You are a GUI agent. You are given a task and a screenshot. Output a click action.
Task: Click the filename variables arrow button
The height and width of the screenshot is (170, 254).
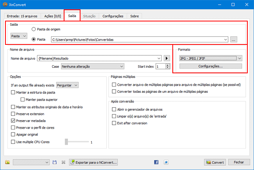tap(167, 58)
